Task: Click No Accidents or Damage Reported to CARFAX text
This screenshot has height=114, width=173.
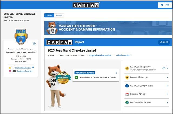Action: [98, 77]
